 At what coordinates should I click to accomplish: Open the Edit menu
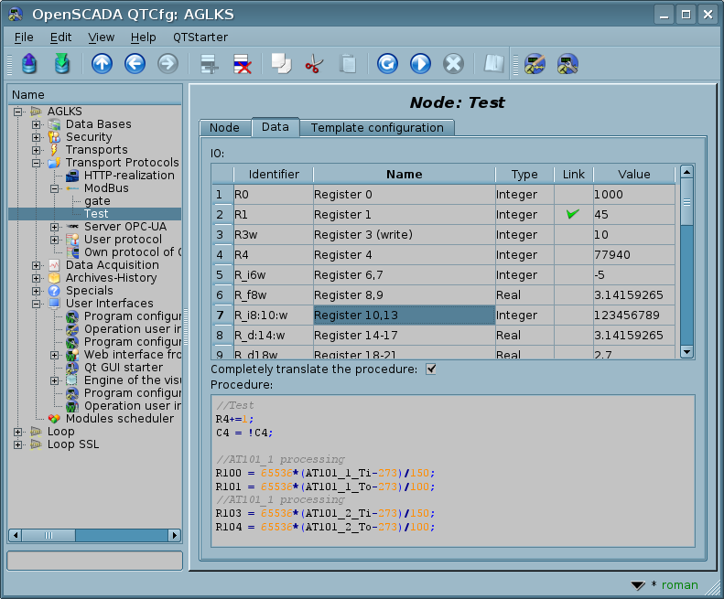60,37
